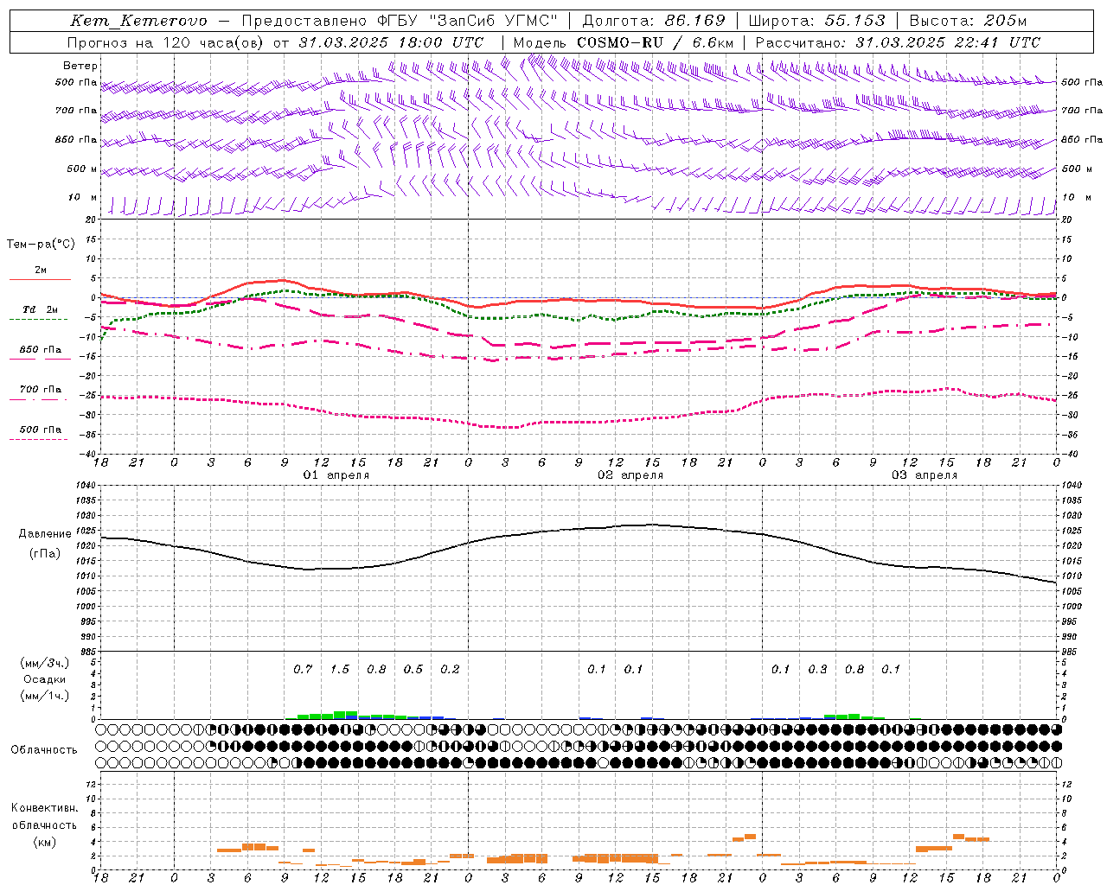The image size is (1107, 885).
Task: Click the station name Kem_Kemerovo in header
Action: pos(138,21)
